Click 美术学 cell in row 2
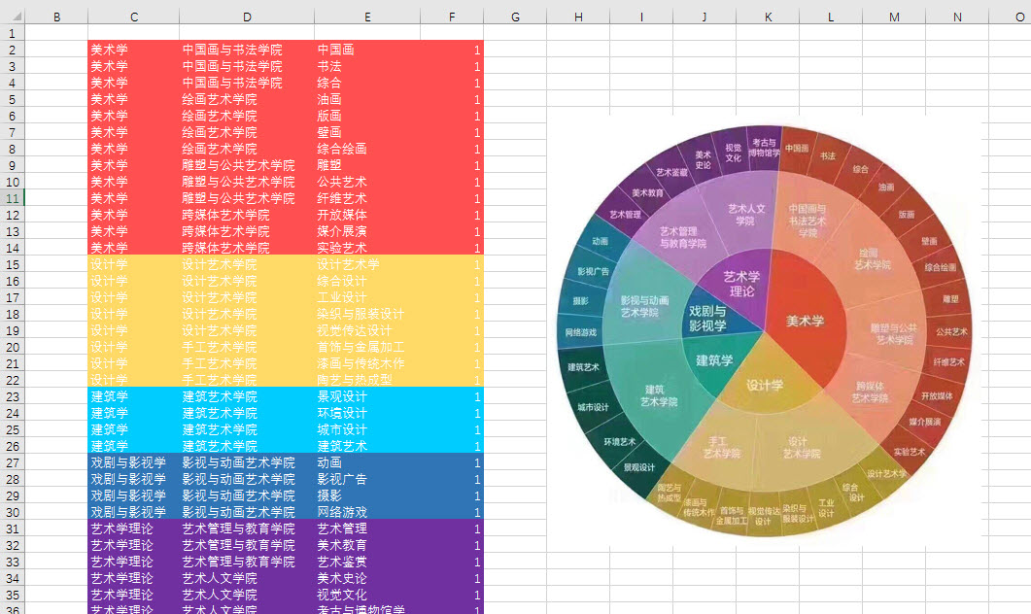Screen dimensions: 1031x614 (133, 50)
